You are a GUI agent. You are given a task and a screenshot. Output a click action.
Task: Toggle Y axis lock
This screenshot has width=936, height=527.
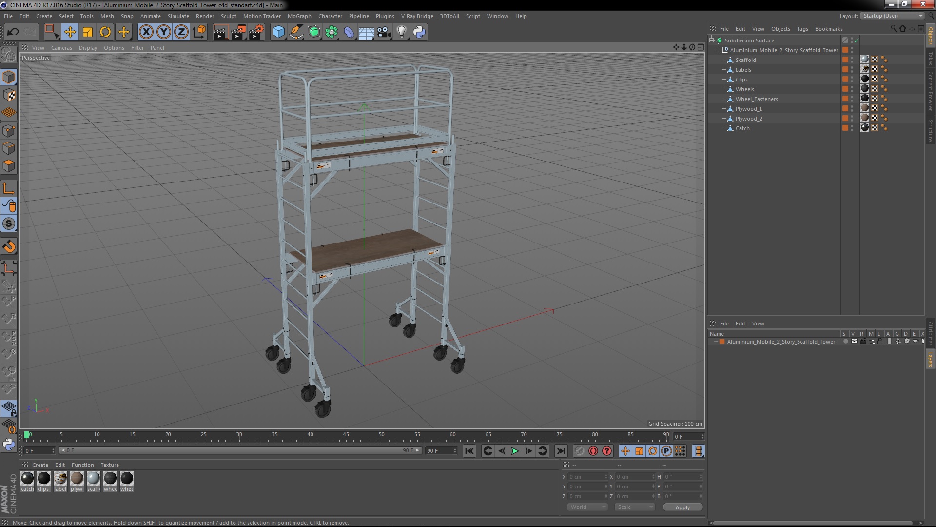[x=164, y=32]
